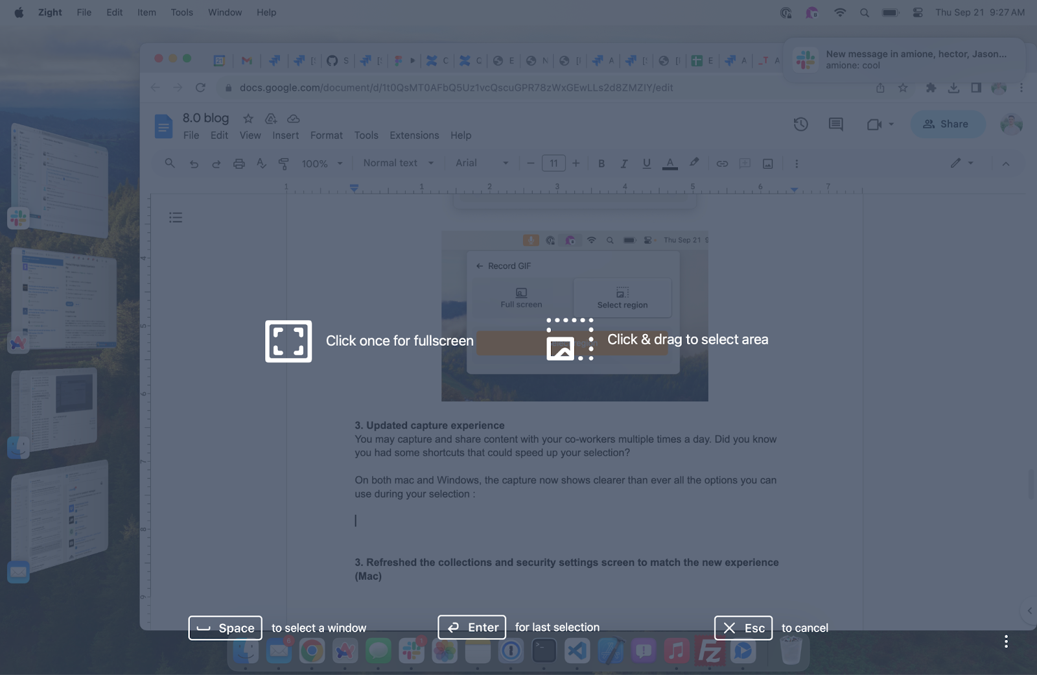The image size is (1037, 675).
Task: Collapse the Docs menus with chevron
Action: [x=1006, y=164]
